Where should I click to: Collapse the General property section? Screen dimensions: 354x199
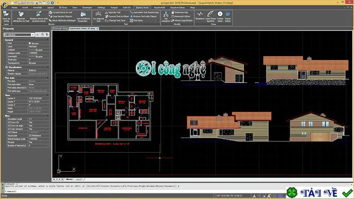(48, 40)
